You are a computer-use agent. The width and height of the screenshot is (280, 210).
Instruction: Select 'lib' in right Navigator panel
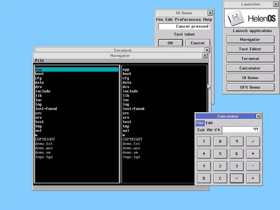tap(164, 95)
